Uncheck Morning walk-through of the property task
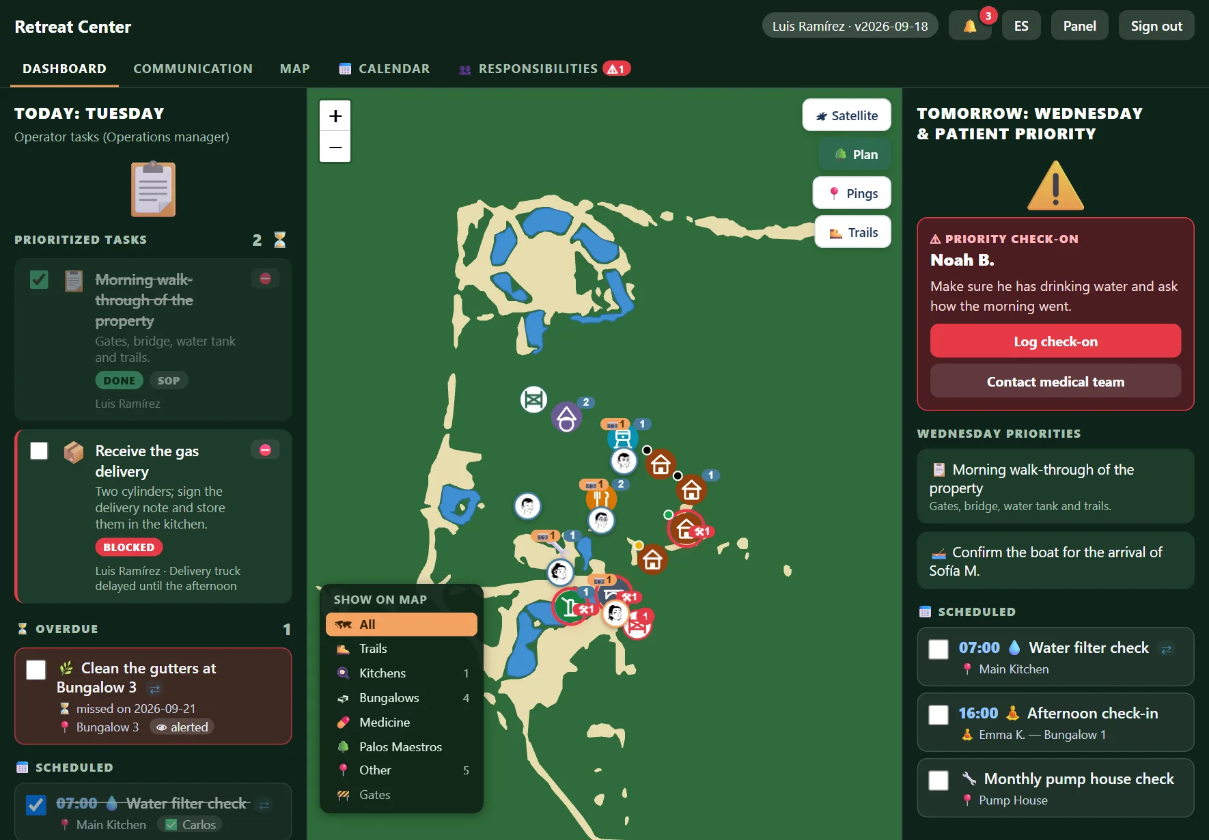The height and width of the screenshot is (840, 1209). point(39,280)
